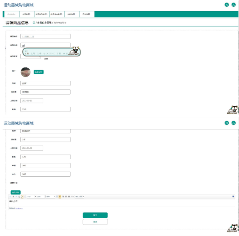Click the editor fullscreen icon at toolbar's right end
Viewport: 239px width, 236px height.
coord(233,196)
